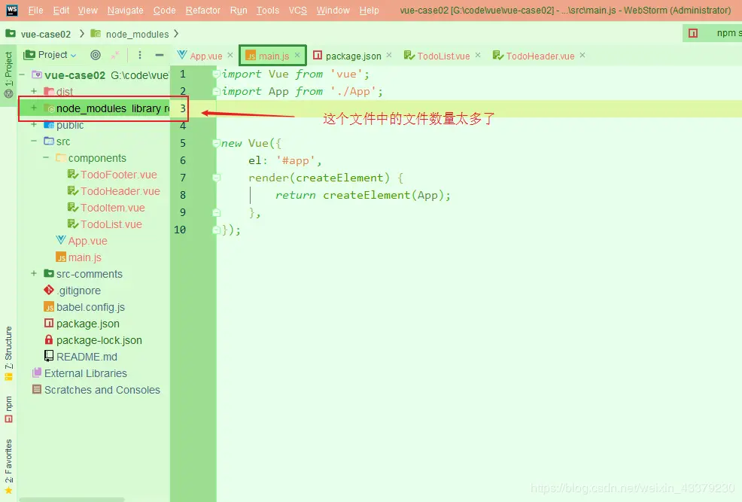Open the Project view dropdown
The width and height of the screenshot is (742, 502).
click(50, 55)
